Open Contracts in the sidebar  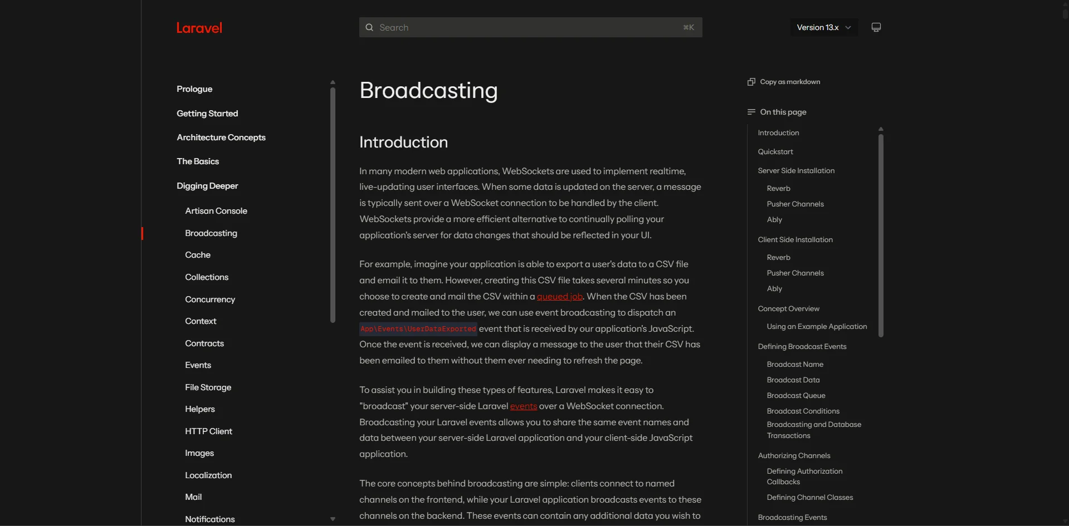(204, 343)
